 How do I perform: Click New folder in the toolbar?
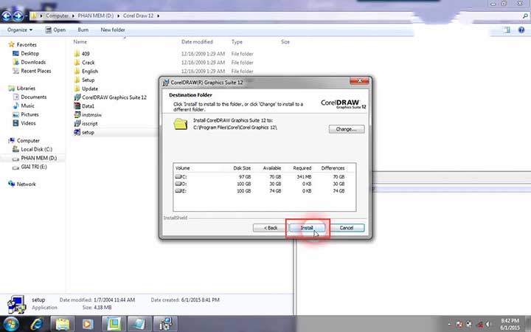[113, 30]
